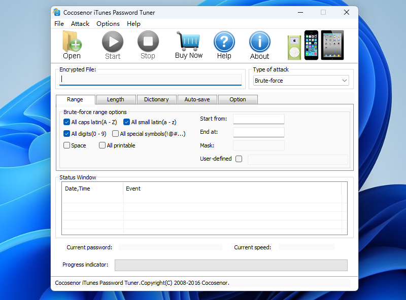Enable All special symbols checkbox
The image size is (406, 300).
click(x=116, y=133)
